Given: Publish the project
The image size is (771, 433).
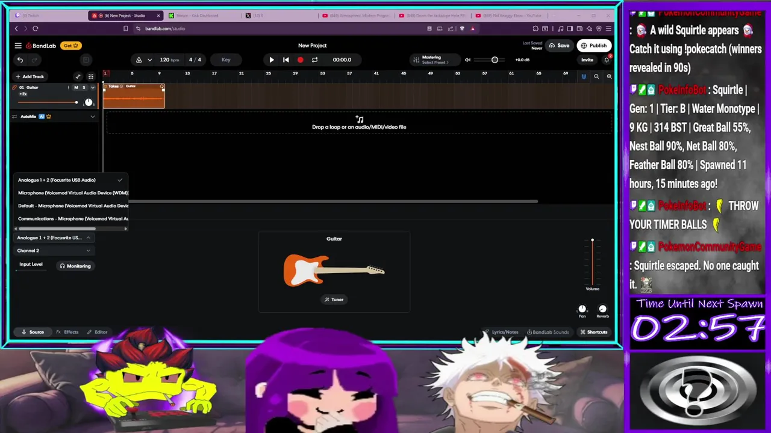Looking at the screenshot, I should (594, 46).
